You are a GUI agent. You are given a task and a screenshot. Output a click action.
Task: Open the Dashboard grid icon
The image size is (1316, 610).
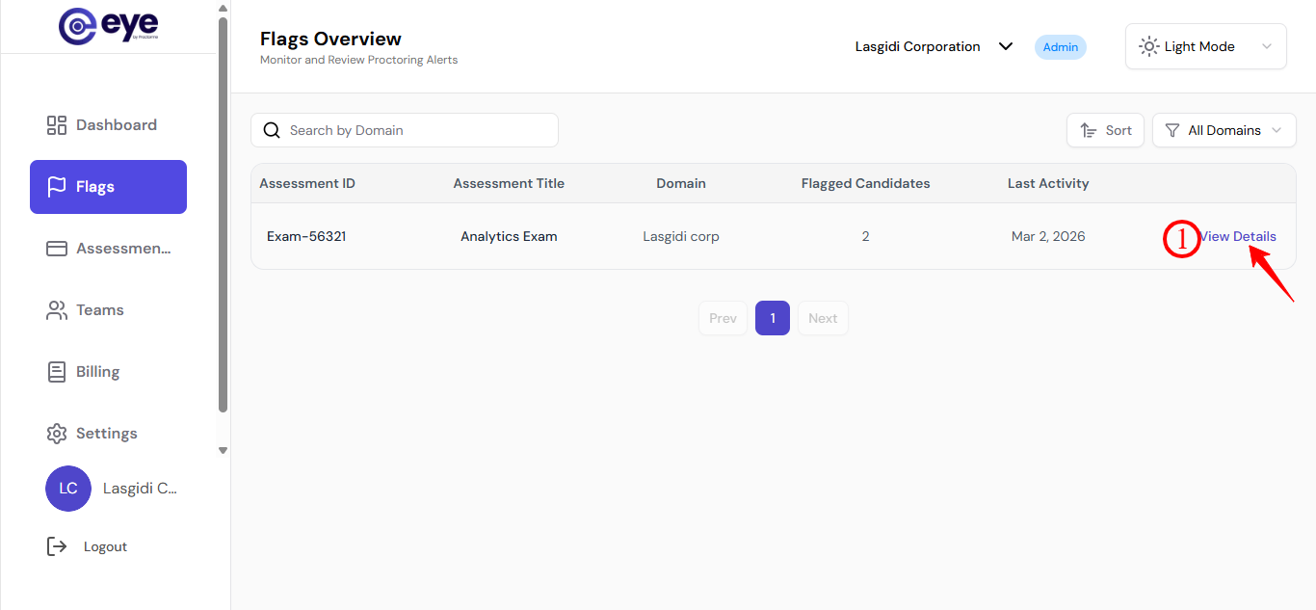[57, 125]
